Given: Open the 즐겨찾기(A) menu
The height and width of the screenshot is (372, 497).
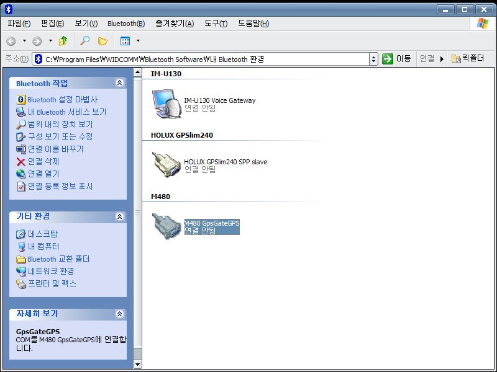Looking at the screenshot, I should [175, 24].
